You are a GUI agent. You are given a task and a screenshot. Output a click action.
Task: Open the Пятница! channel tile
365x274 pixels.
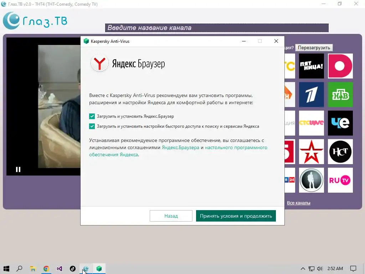click(x=311, y=66)
